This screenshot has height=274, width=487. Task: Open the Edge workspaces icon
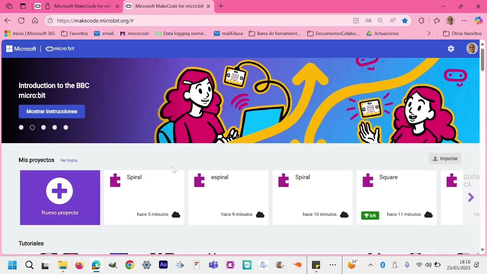click(9, 6)
